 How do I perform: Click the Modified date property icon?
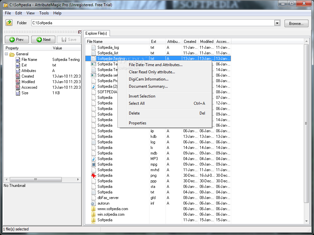coord(18,82)
